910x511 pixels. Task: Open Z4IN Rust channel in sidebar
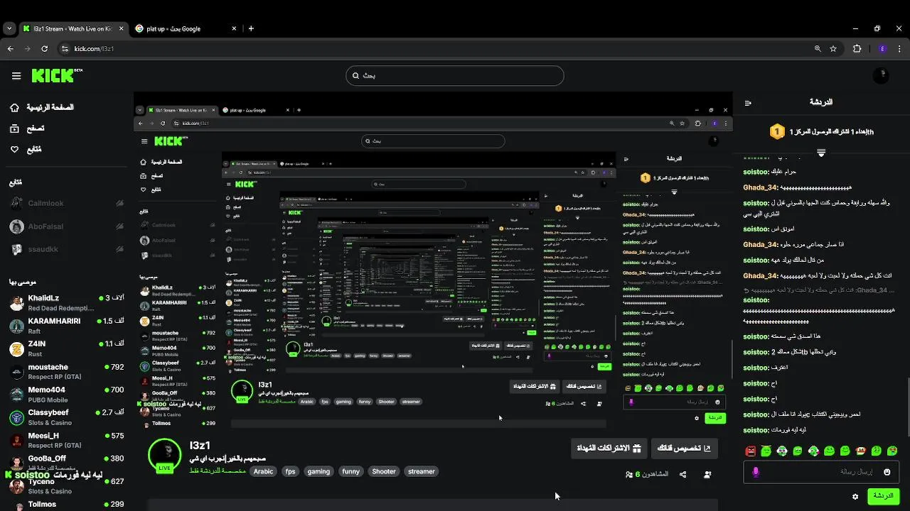[x=67, y=348]
